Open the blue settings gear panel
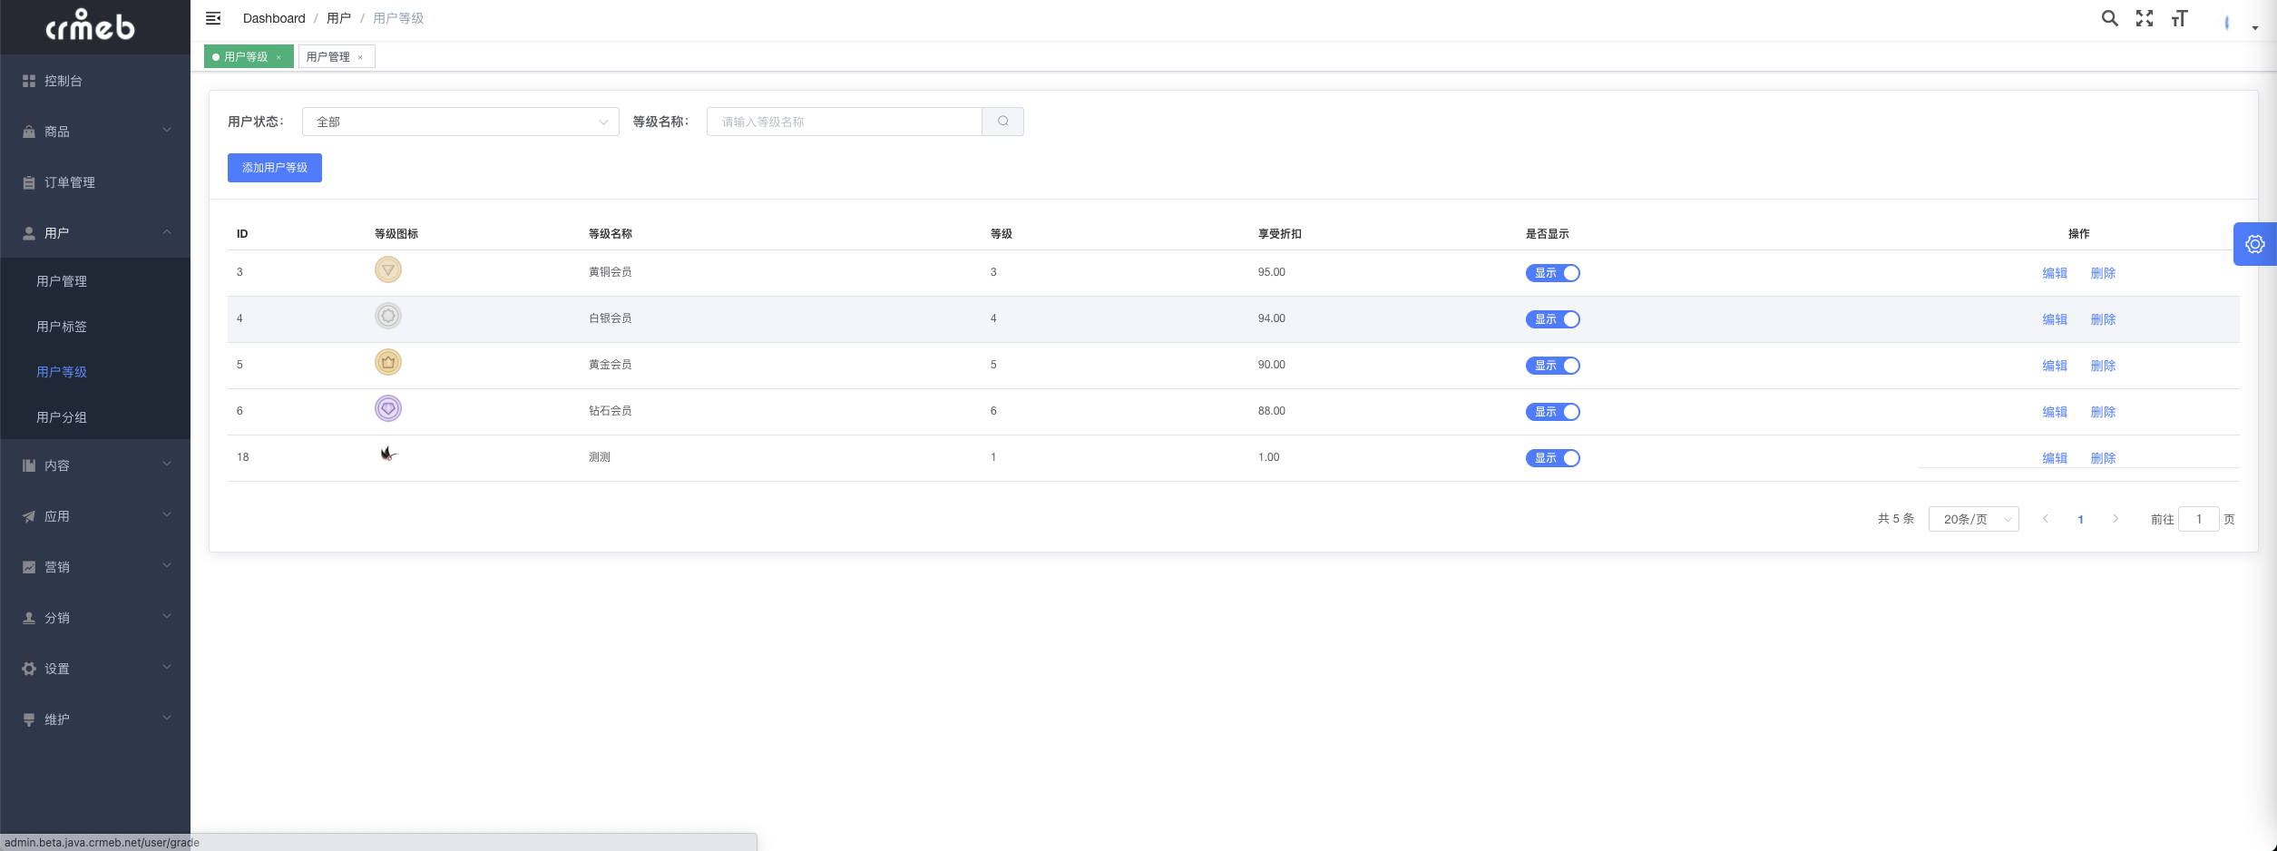Image resolution: width=2277 pixels, height=851 pixels. 2255,244
